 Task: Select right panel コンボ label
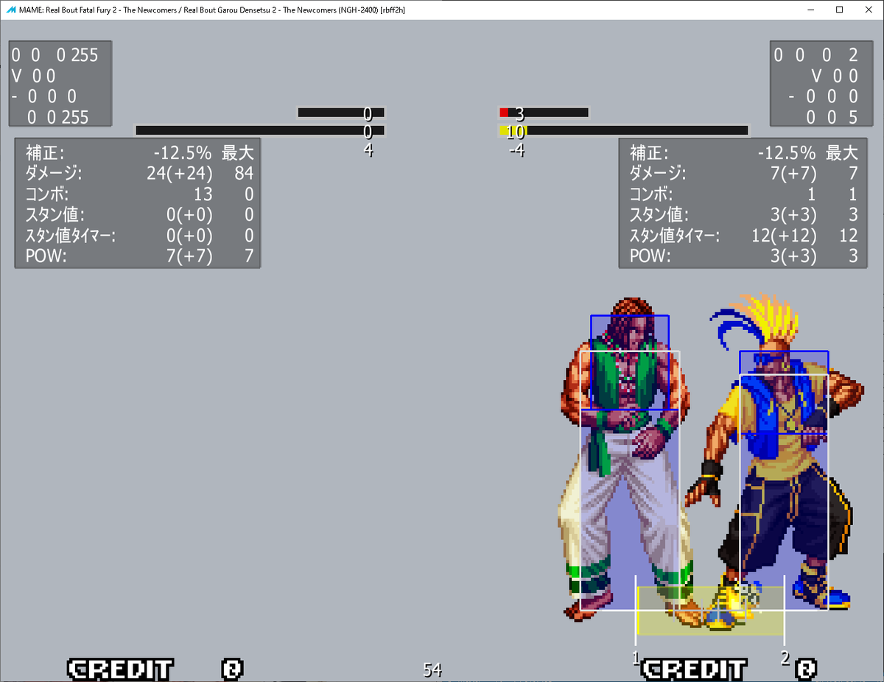651,194
